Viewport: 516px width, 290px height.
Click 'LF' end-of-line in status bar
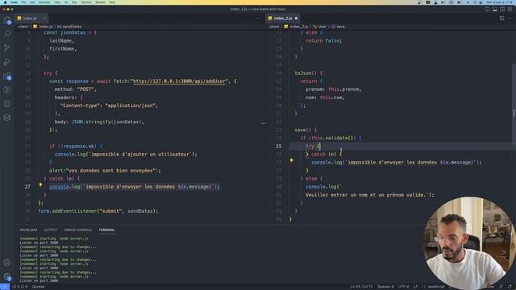click(415, 287)
